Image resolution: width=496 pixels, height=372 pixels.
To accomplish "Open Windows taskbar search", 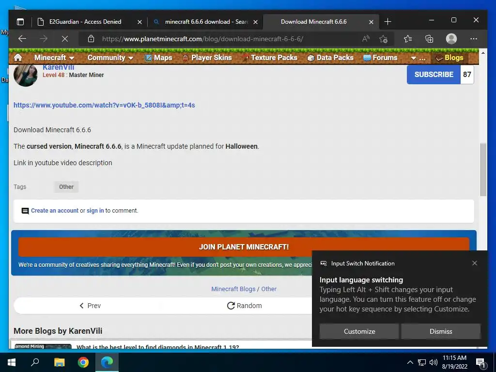I will [x=35, y=362].
